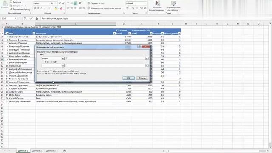Click cancel X icon in formula bar
Viewport: 272px width, 153px height.
[x=25, y=18]
